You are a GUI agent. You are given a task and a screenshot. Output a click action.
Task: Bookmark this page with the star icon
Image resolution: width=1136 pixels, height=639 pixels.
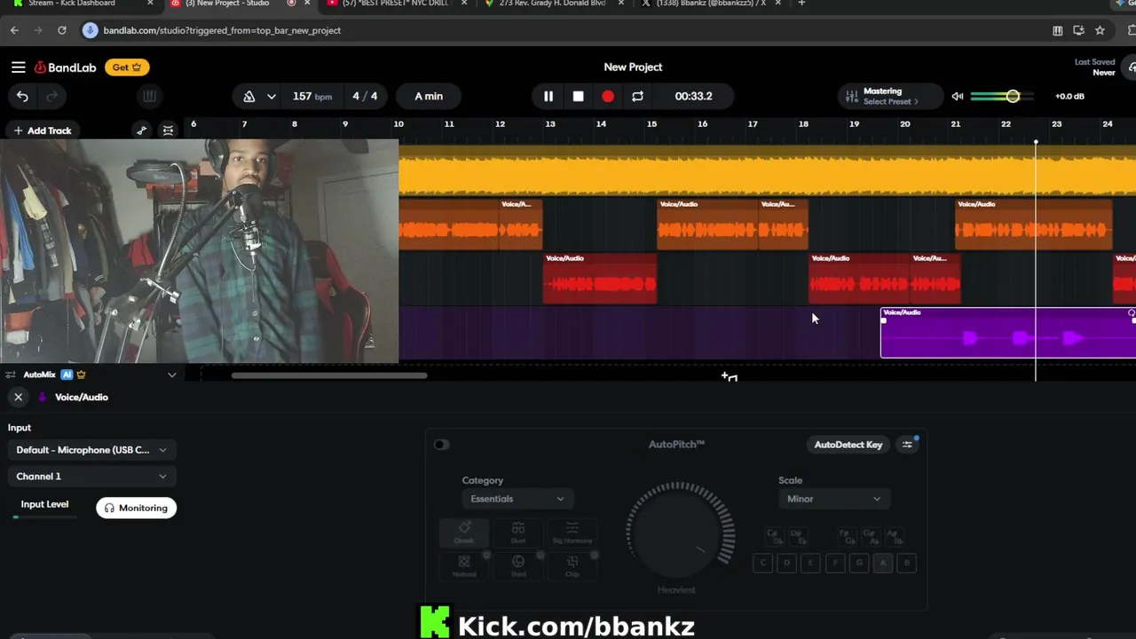(x=1100, y=30)
